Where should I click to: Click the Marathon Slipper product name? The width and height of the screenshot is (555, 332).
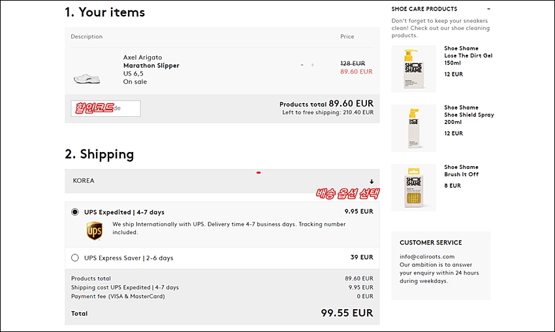pyautogui.click(x=151, y=66)
